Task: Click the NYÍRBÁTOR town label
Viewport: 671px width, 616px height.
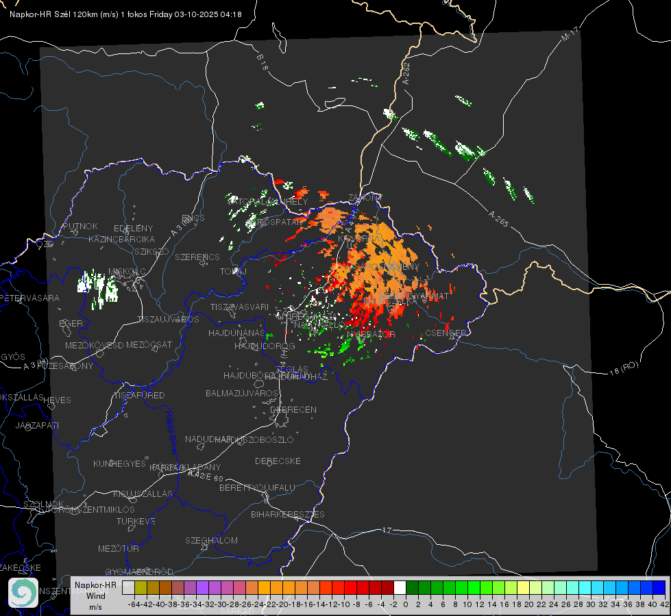Action: [371, 334]
